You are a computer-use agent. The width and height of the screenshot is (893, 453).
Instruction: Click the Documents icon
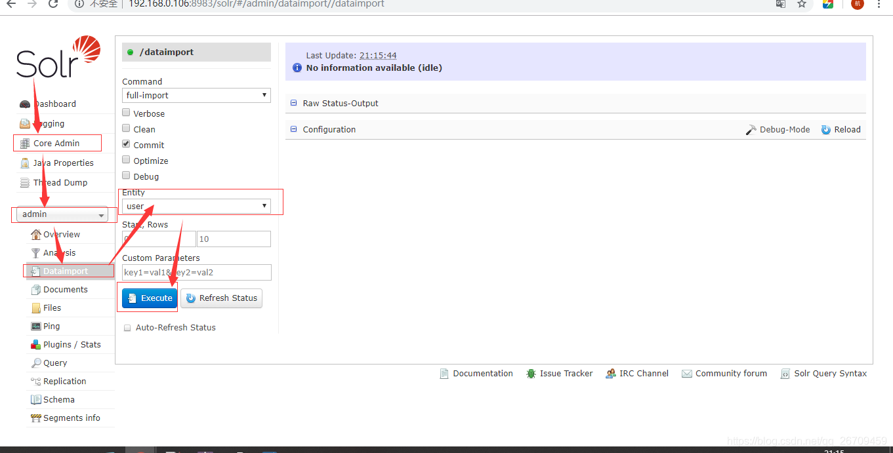coord(36,289)
